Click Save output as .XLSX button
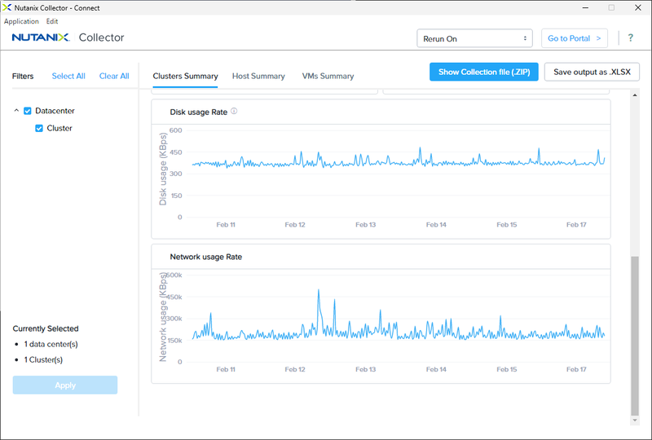Screen dimensions: 652x440 click(592, 72)
